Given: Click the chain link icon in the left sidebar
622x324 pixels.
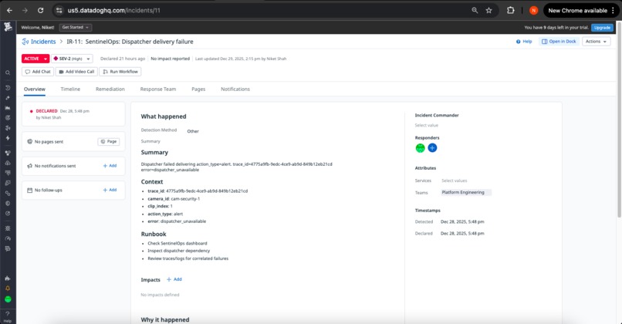Looking at the screenshot, I should [x=8, y=194].
